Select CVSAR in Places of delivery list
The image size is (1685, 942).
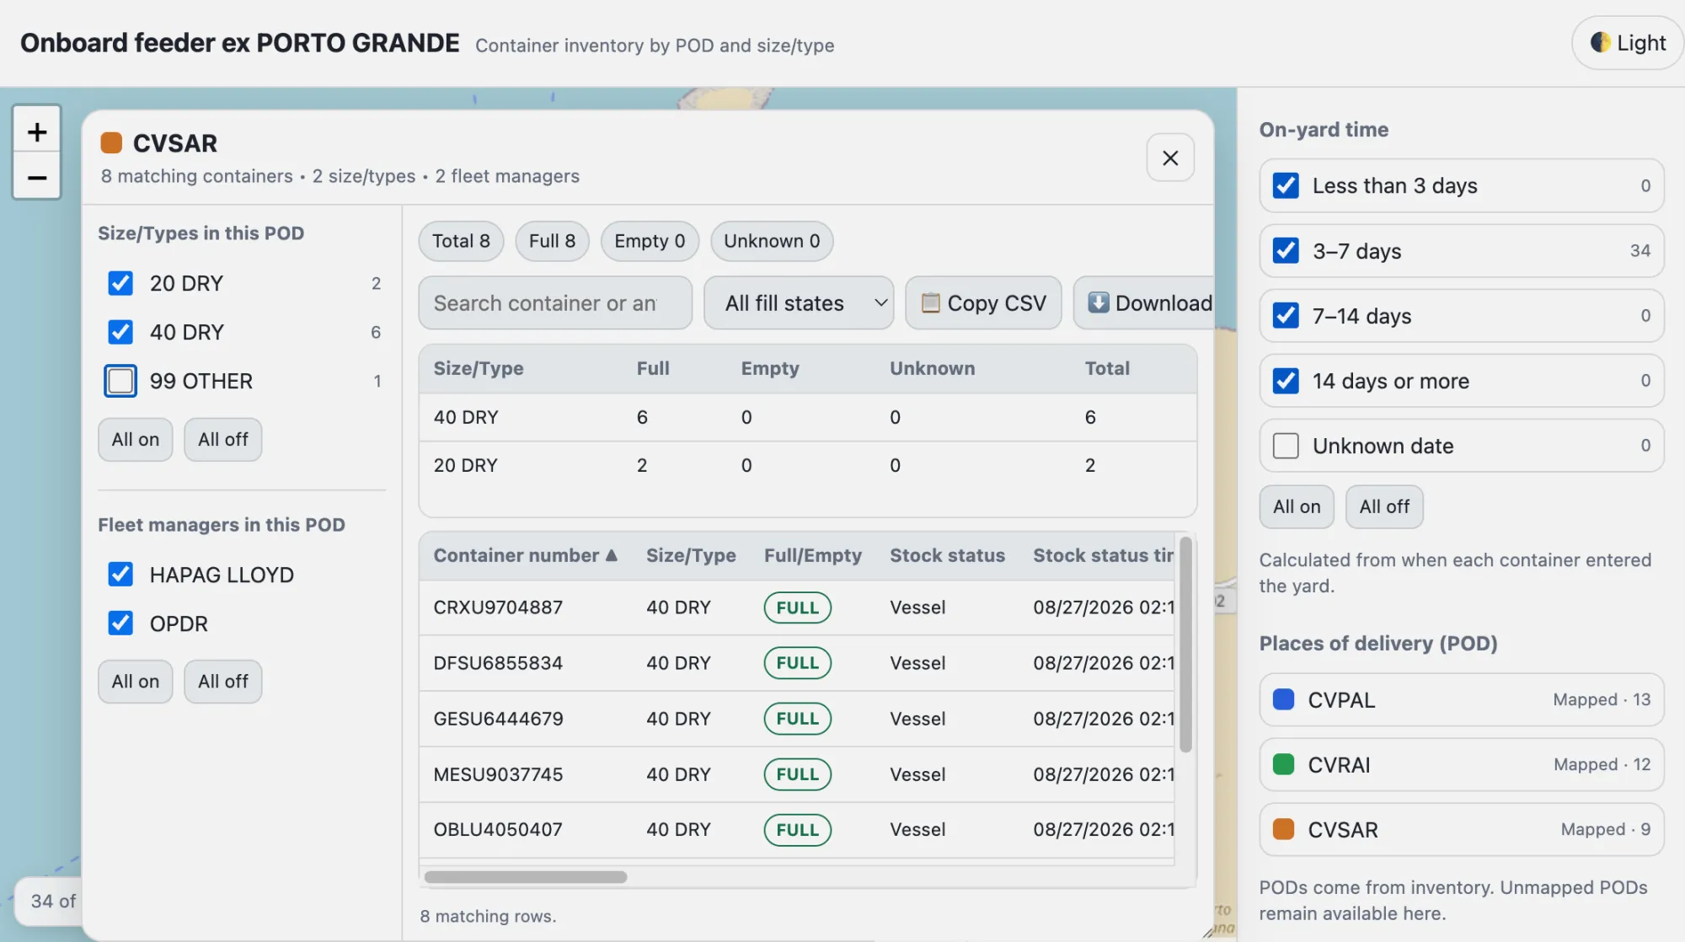[x=1462, y=829]
